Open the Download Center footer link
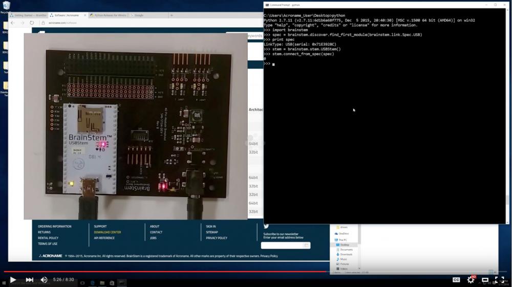Image resolution: width=512 pixels, height=287 pixels. [x=107, y=232]
